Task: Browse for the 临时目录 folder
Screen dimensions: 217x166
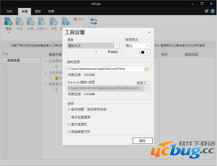Action: click(x=146, y=69)
